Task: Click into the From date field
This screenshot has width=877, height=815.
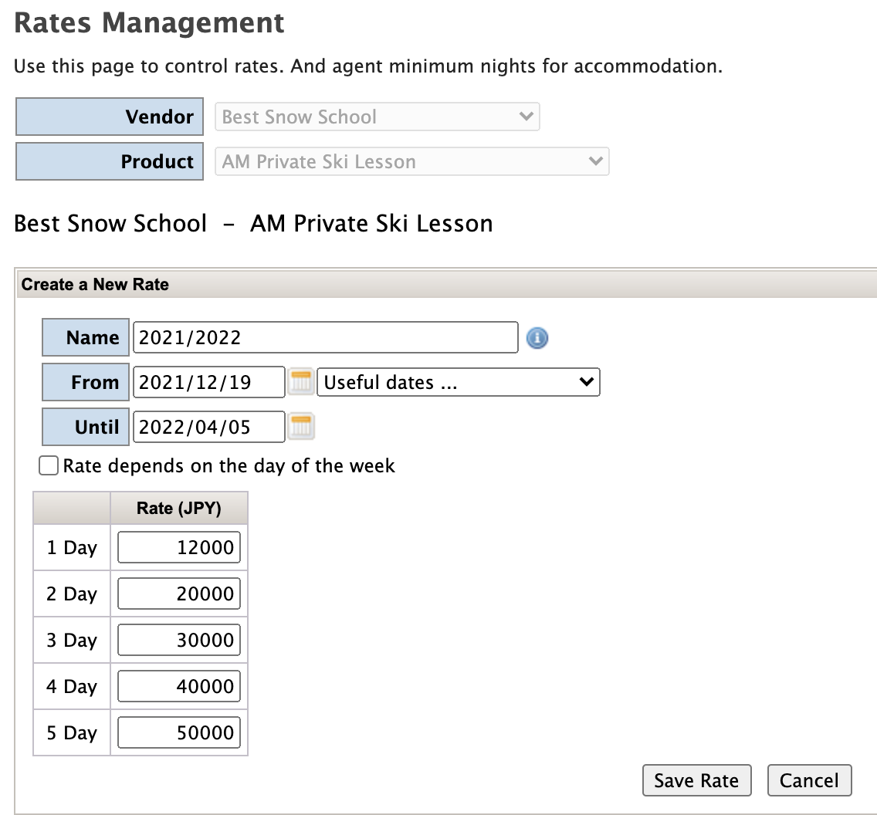Action: (208, 382)
